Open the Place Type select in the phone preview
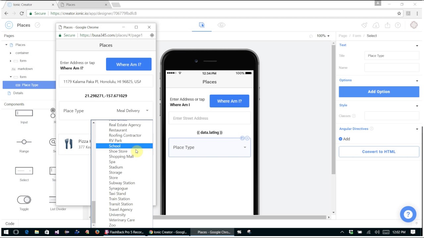The height and width of the screenshot is (238, 424). click(x=210, y=147)
